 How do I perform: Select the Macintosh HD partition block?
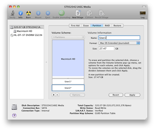(x=68, y=59)
